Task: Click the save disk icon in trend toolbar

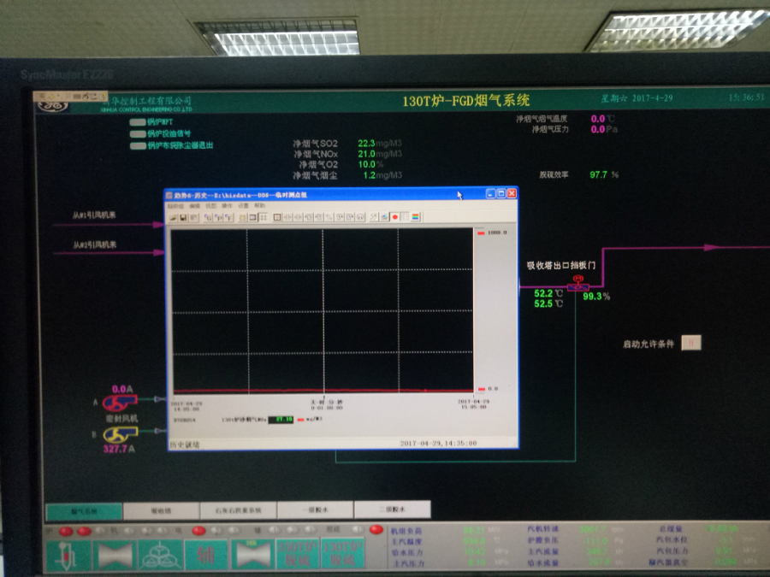Action: 184,217
